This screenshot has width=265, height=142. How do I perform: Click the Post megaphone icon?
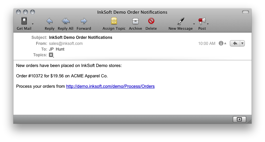[202, 21]
